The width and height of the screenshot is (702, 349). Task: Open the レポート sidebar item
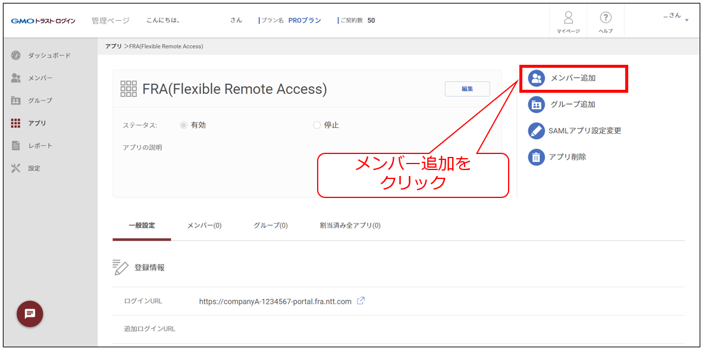(40, 146)
